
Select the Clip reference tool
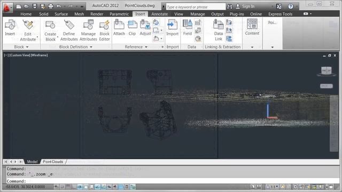coord(132,27)
